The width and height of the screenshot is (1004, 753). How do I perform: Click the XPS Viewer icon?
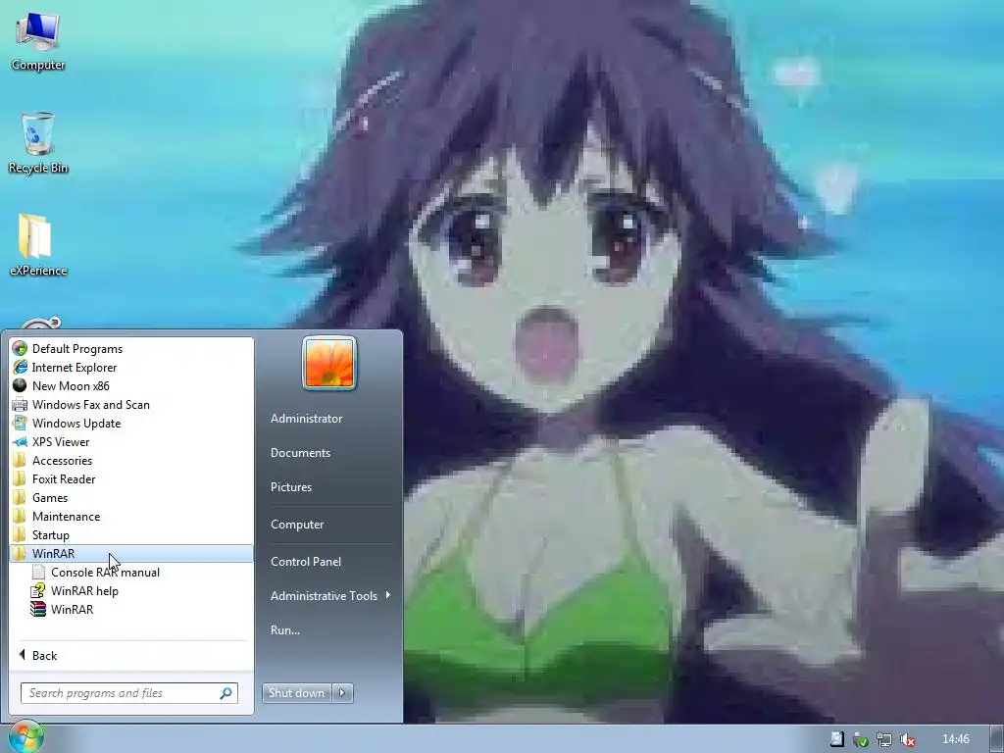tap(20, 441)
